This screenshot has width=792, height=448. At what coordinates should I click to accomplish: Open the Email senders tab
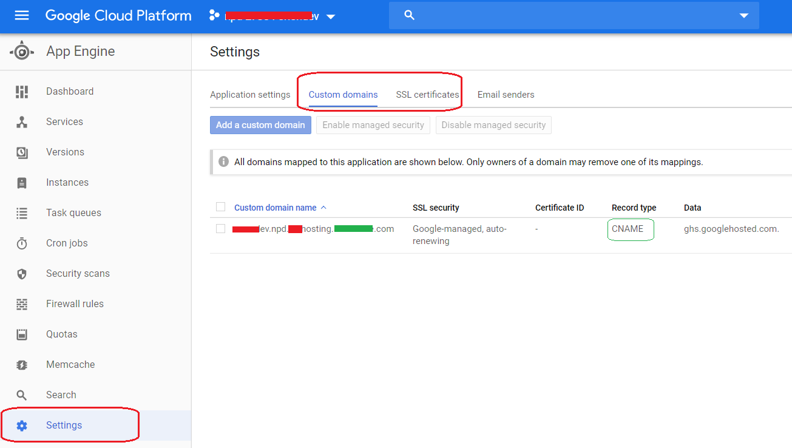506,94
